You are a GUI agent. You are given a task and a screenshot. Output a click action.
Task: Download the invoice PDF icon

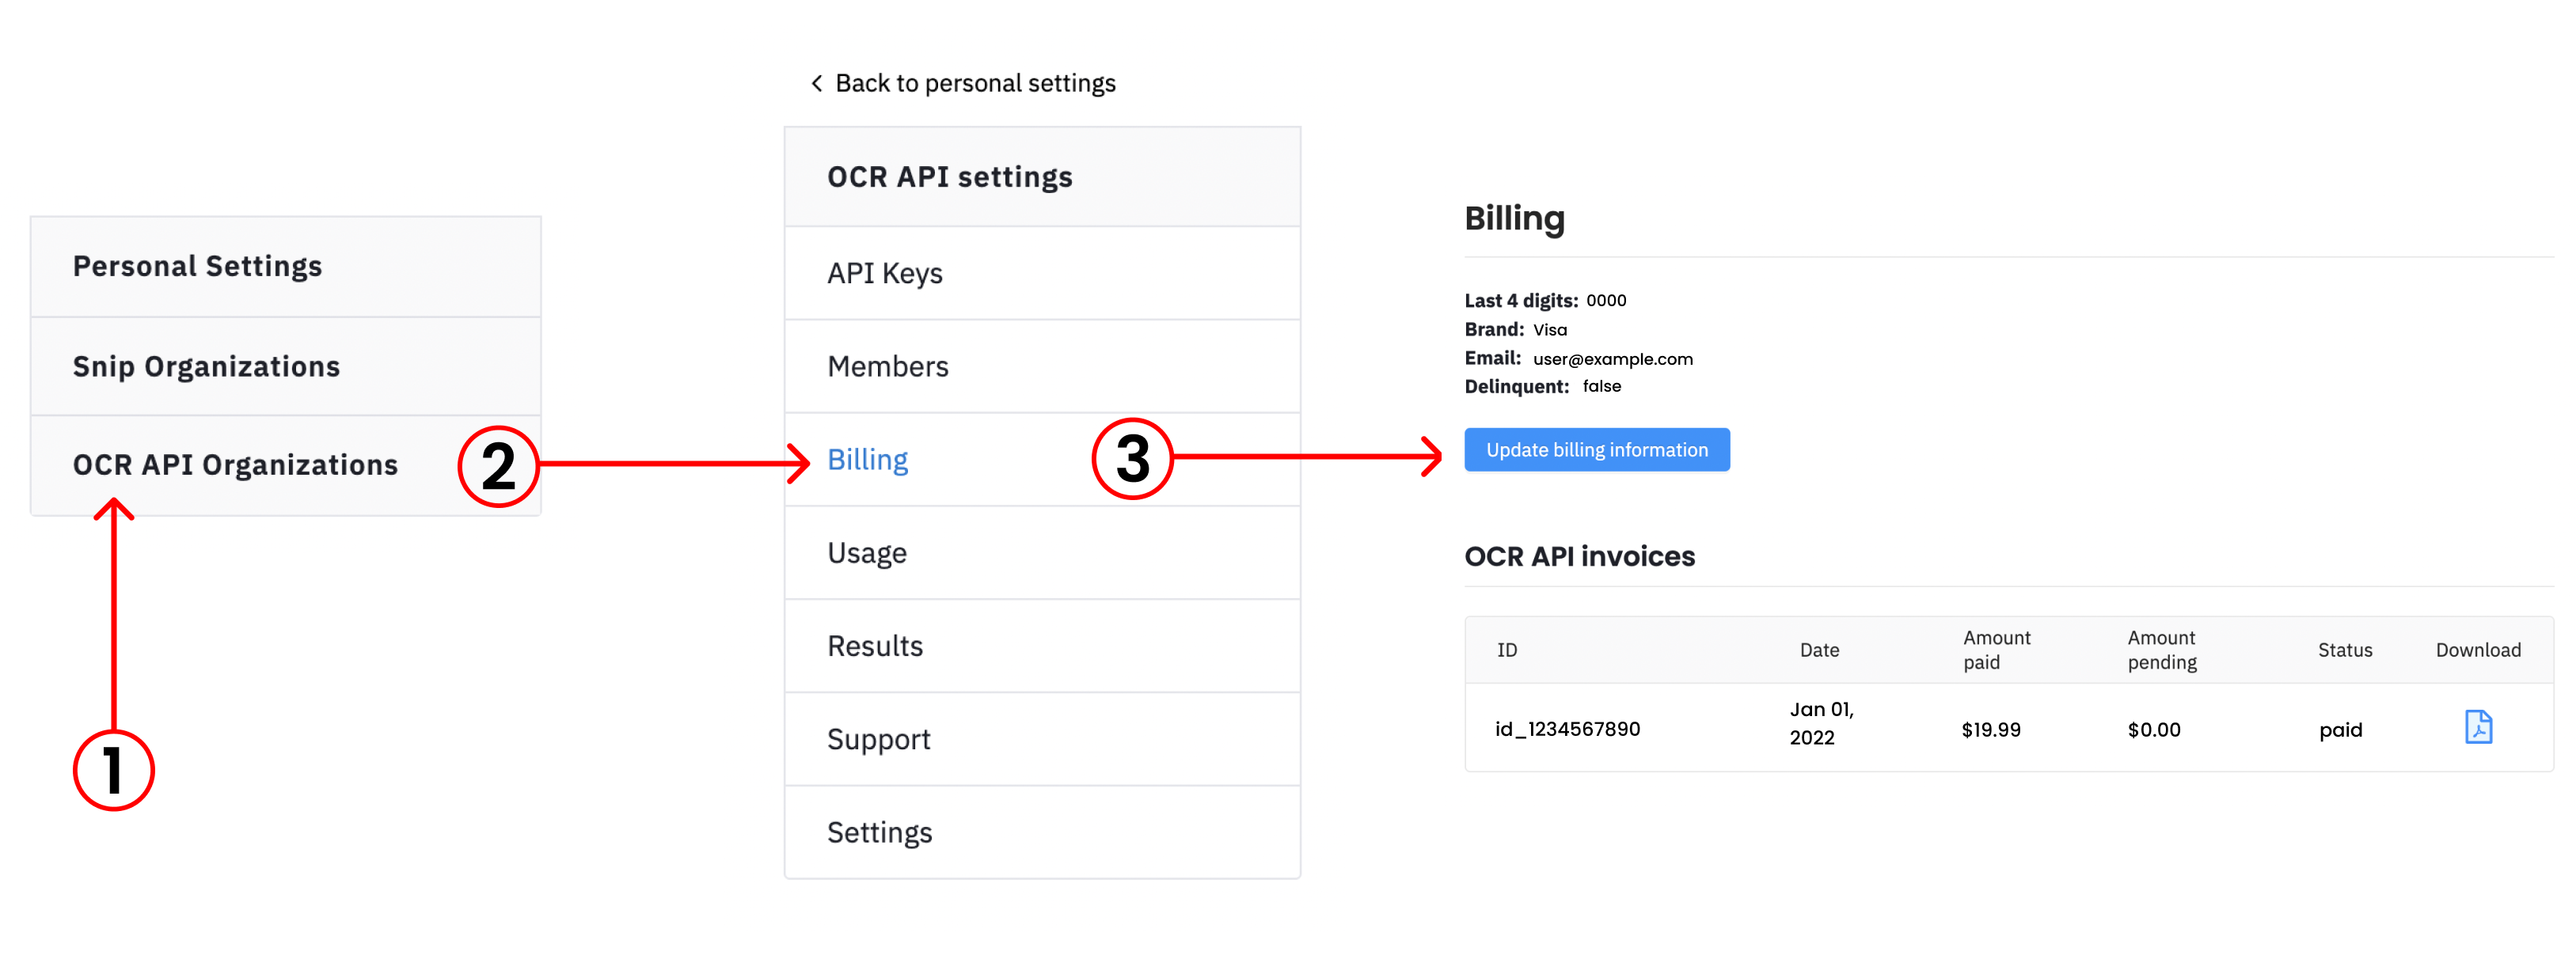(x=2477, y=727)
